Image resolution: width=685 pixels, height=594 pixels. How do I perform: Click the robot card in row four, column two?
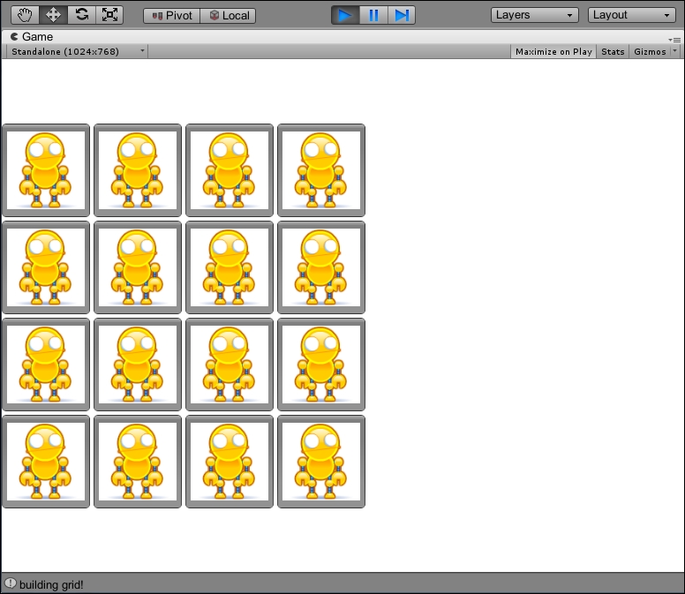[x=138, y=462]
